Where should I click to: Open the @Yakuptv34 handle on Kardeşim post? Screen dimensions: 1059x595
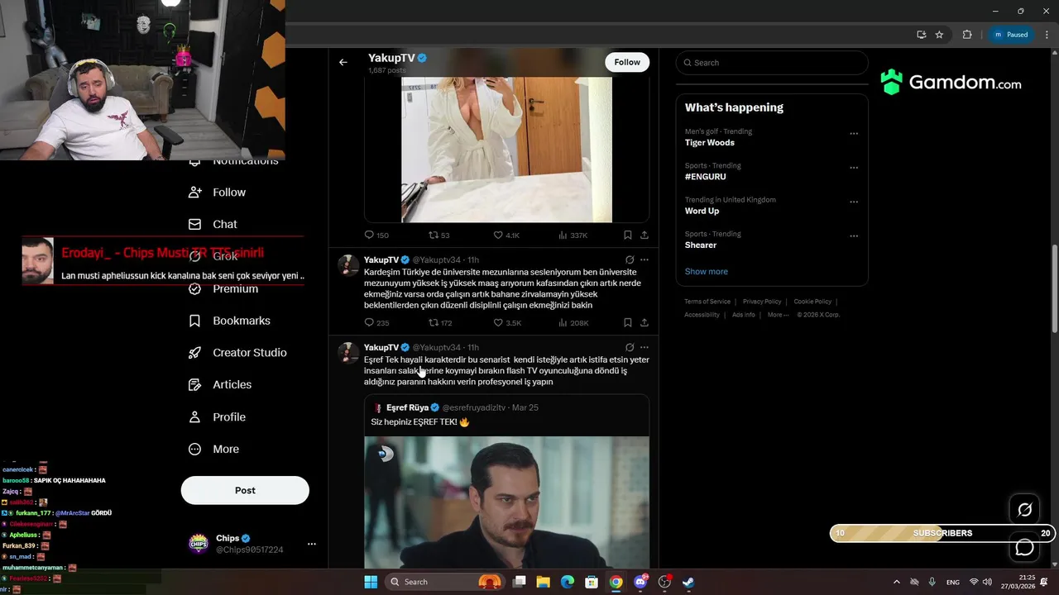(436, 259)
